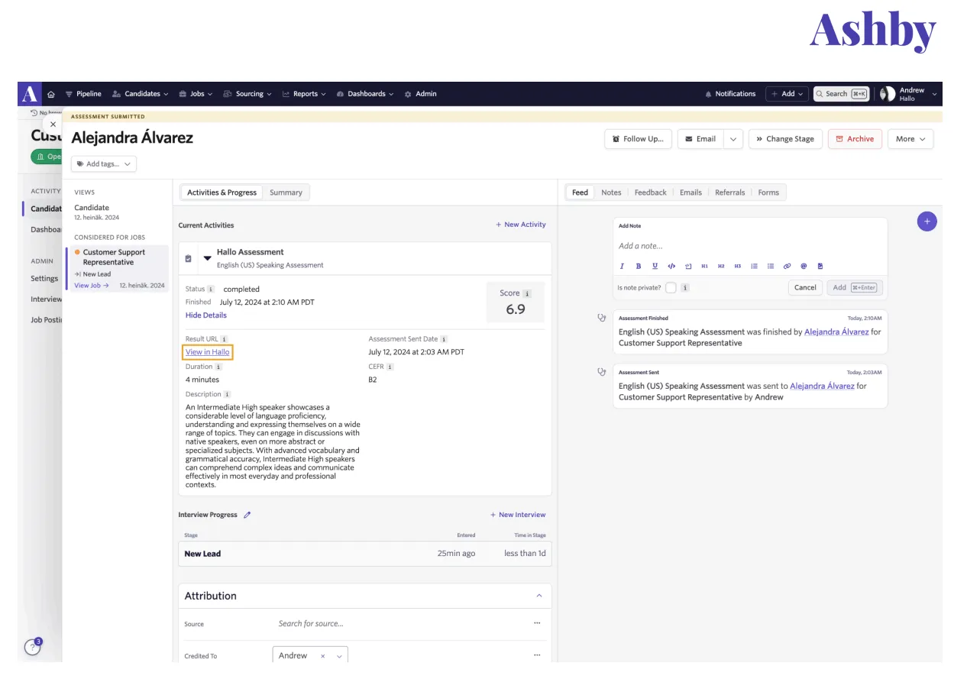Click Hide Details link
Viewport: 980px width, 679px height.
[206, 315]
